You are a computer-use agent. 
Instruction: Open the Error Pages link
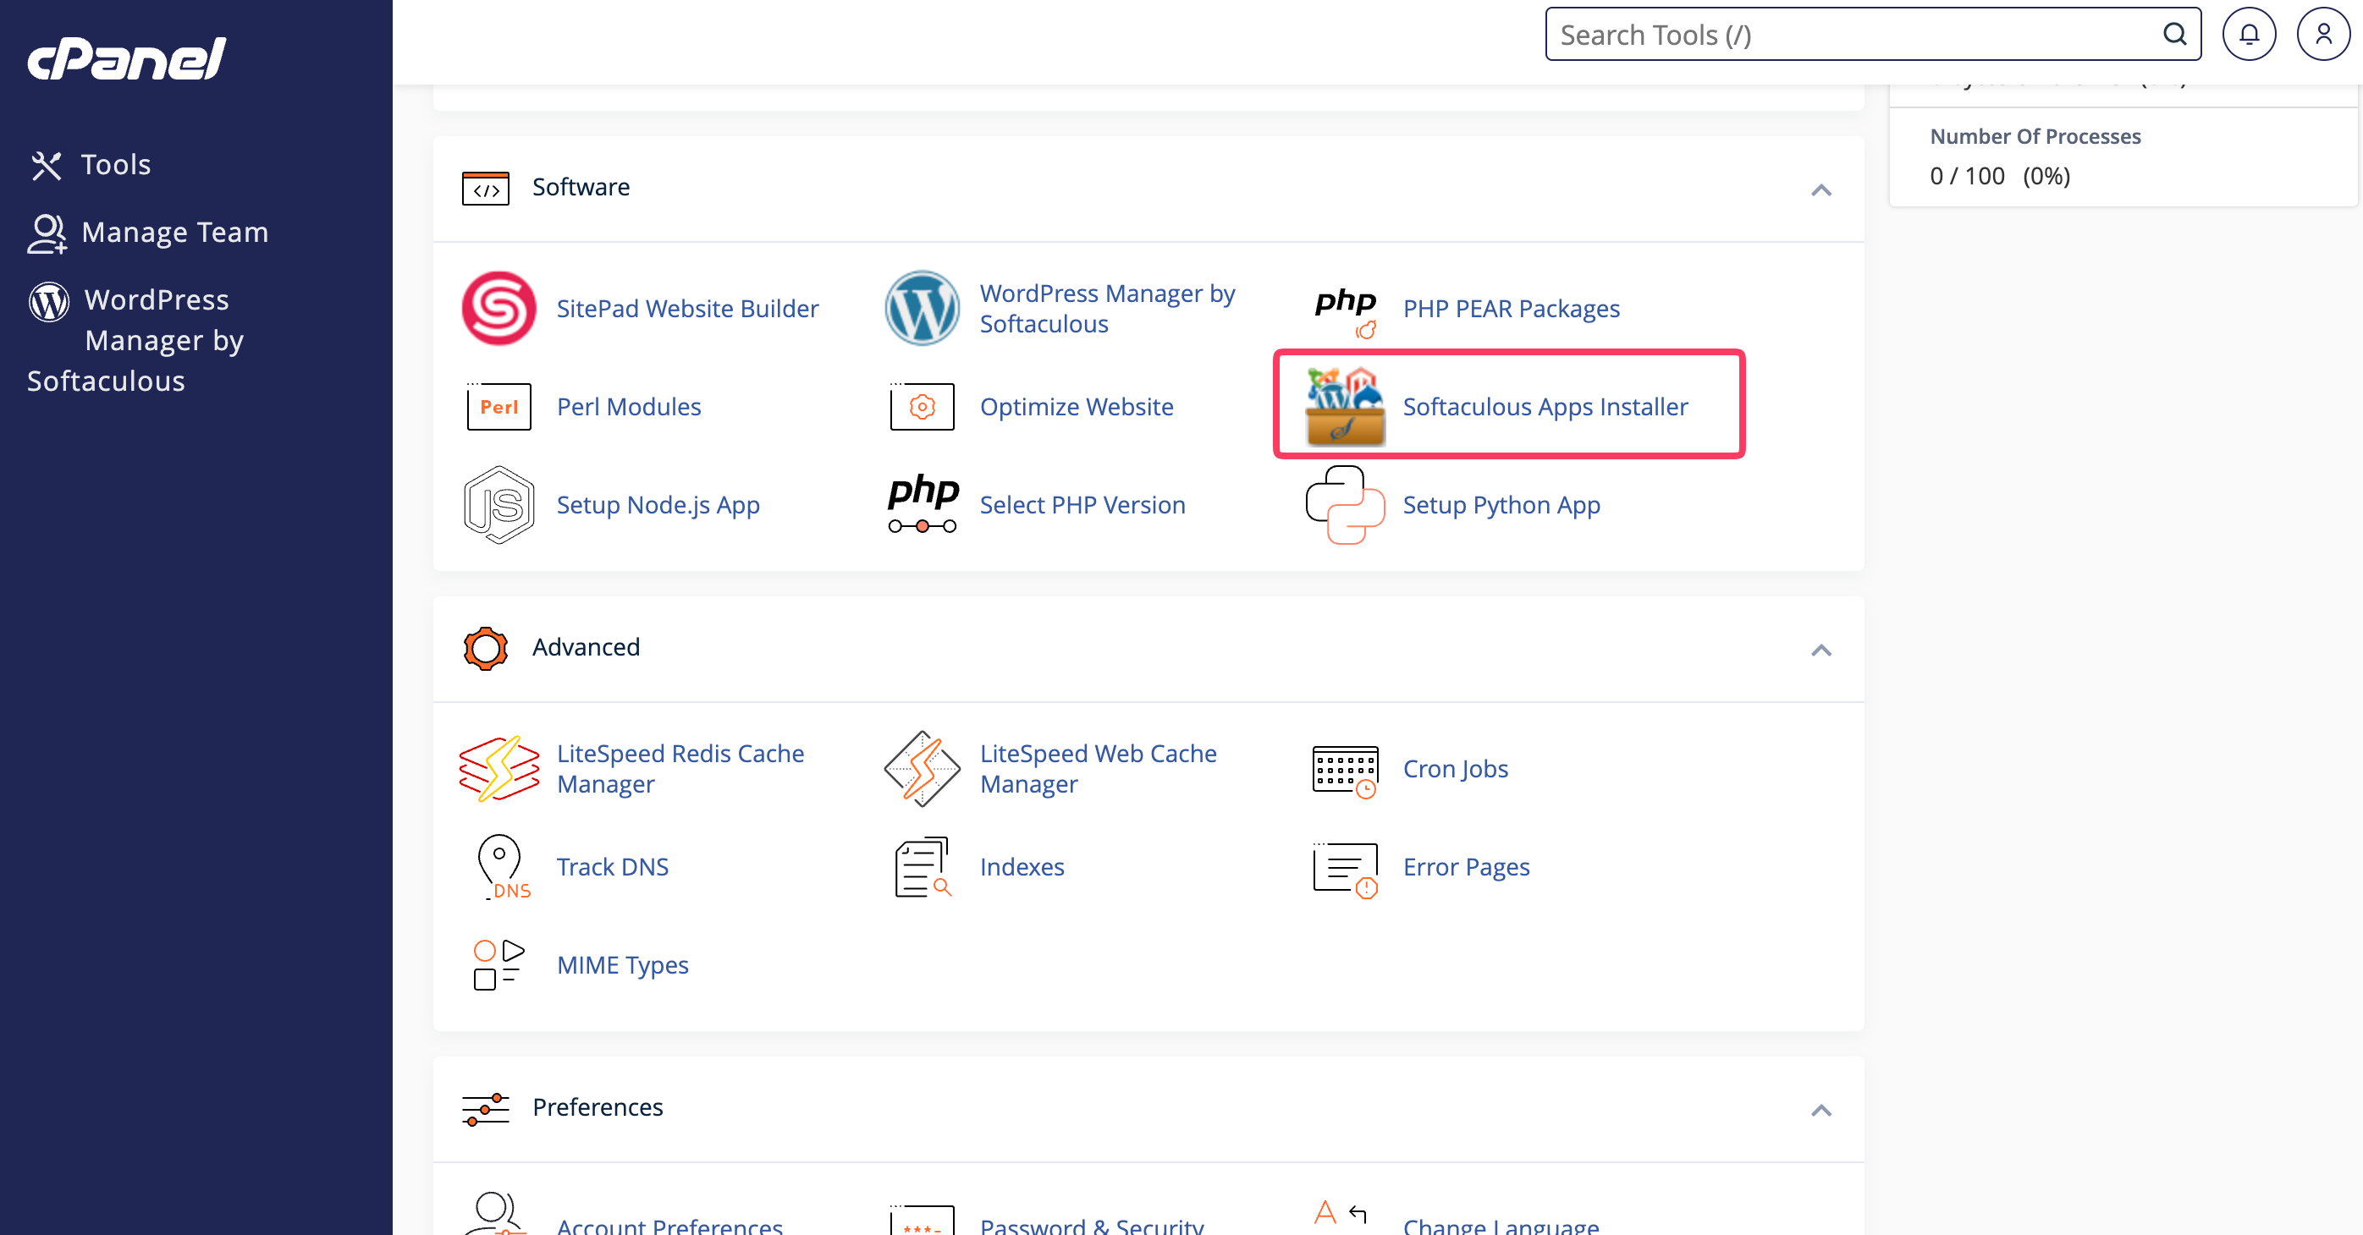click(x=1466, y=866)
